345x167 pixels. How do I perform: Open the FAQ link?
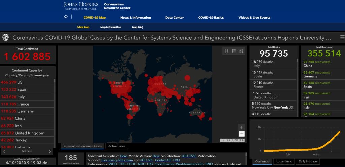(x=177, y=160)
